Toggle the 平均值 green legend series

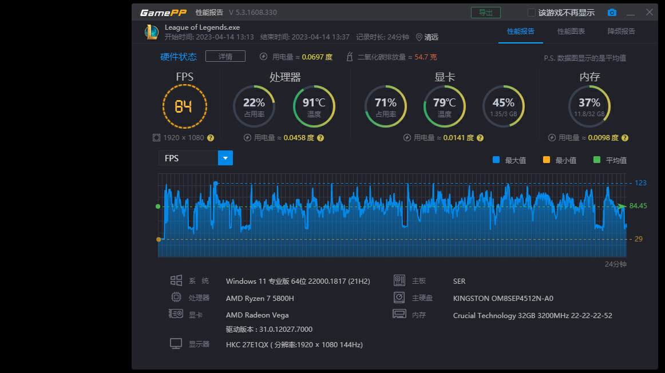(x=597, y=160)
